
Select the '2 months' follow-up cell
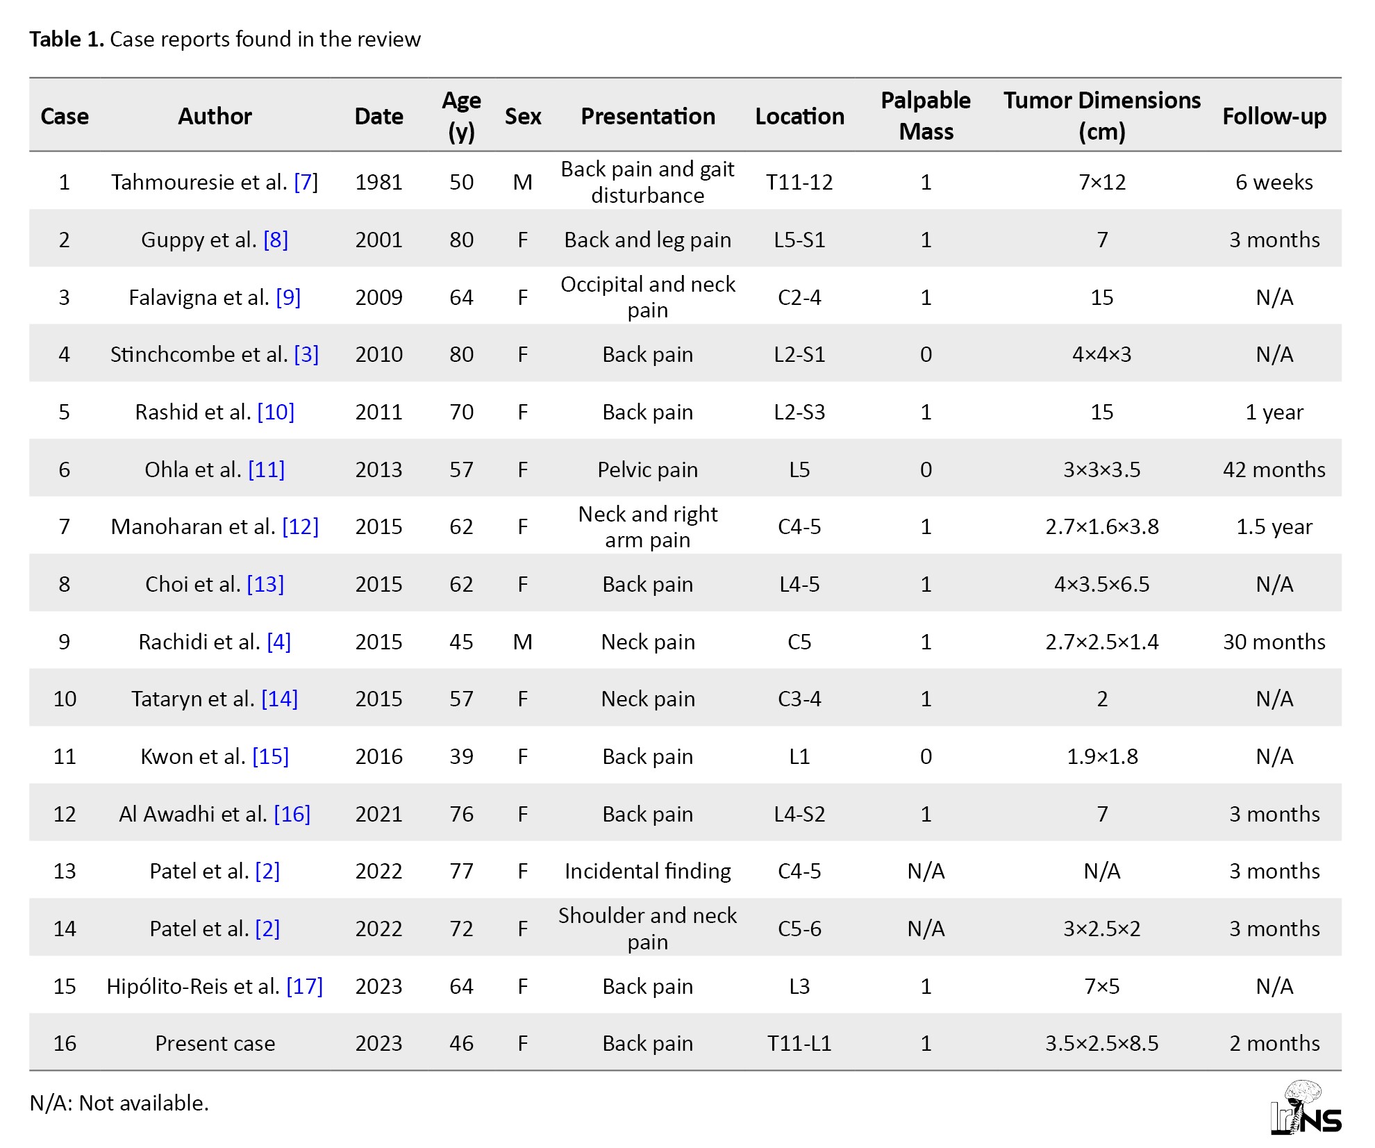[x=1274, y=1043]
